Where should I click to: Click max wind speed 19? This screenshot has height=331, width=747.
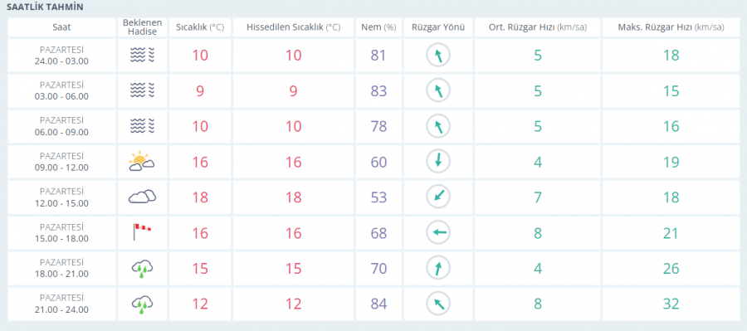(671, 162)
